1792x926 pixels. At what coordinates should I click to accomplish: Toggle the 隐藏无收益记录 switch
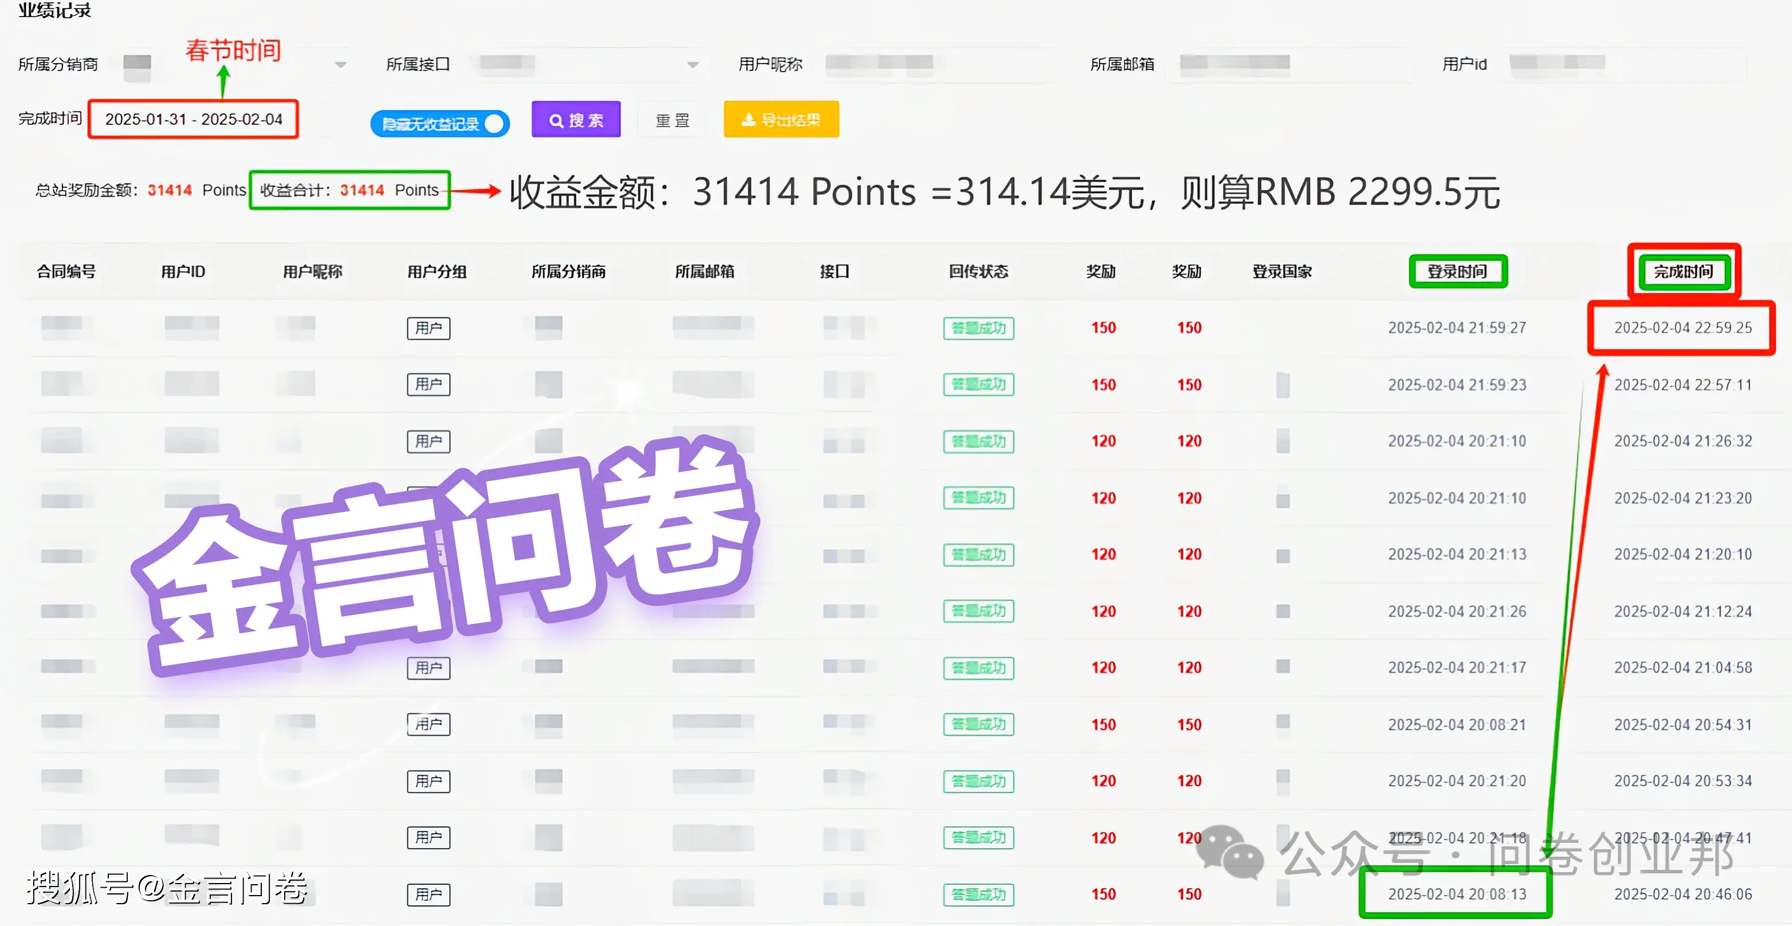(493, 123)
